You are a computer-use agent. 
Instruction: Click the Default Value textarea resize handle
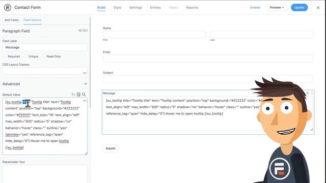86,154
